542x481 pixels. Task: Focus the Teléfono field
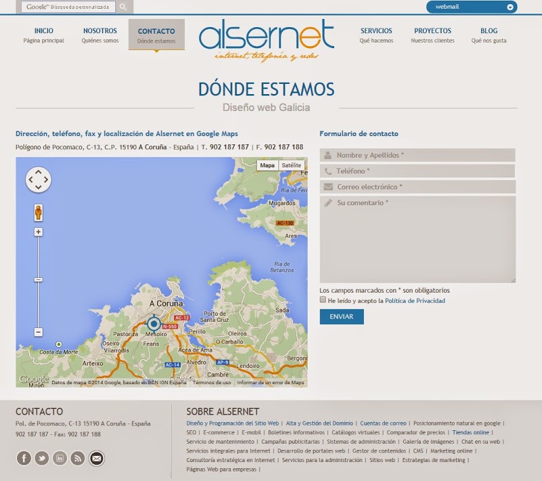pos(417,171)
